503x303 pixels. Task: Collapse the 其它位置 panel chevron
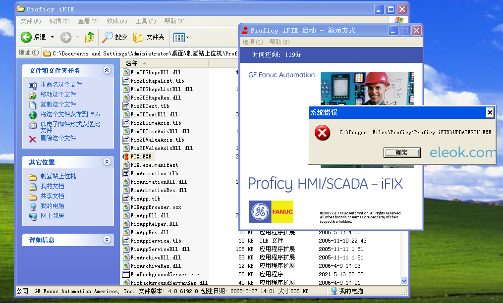coord(107,161)
